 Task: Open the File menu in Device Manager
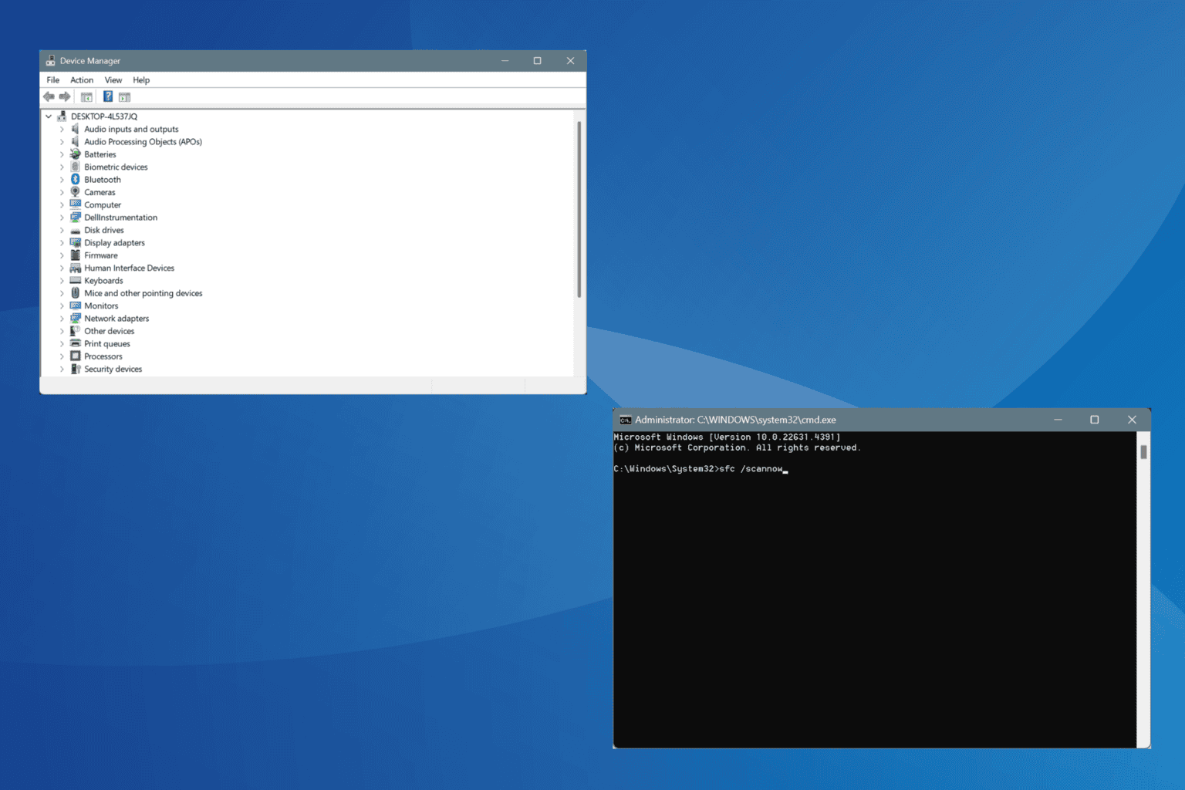52,80
